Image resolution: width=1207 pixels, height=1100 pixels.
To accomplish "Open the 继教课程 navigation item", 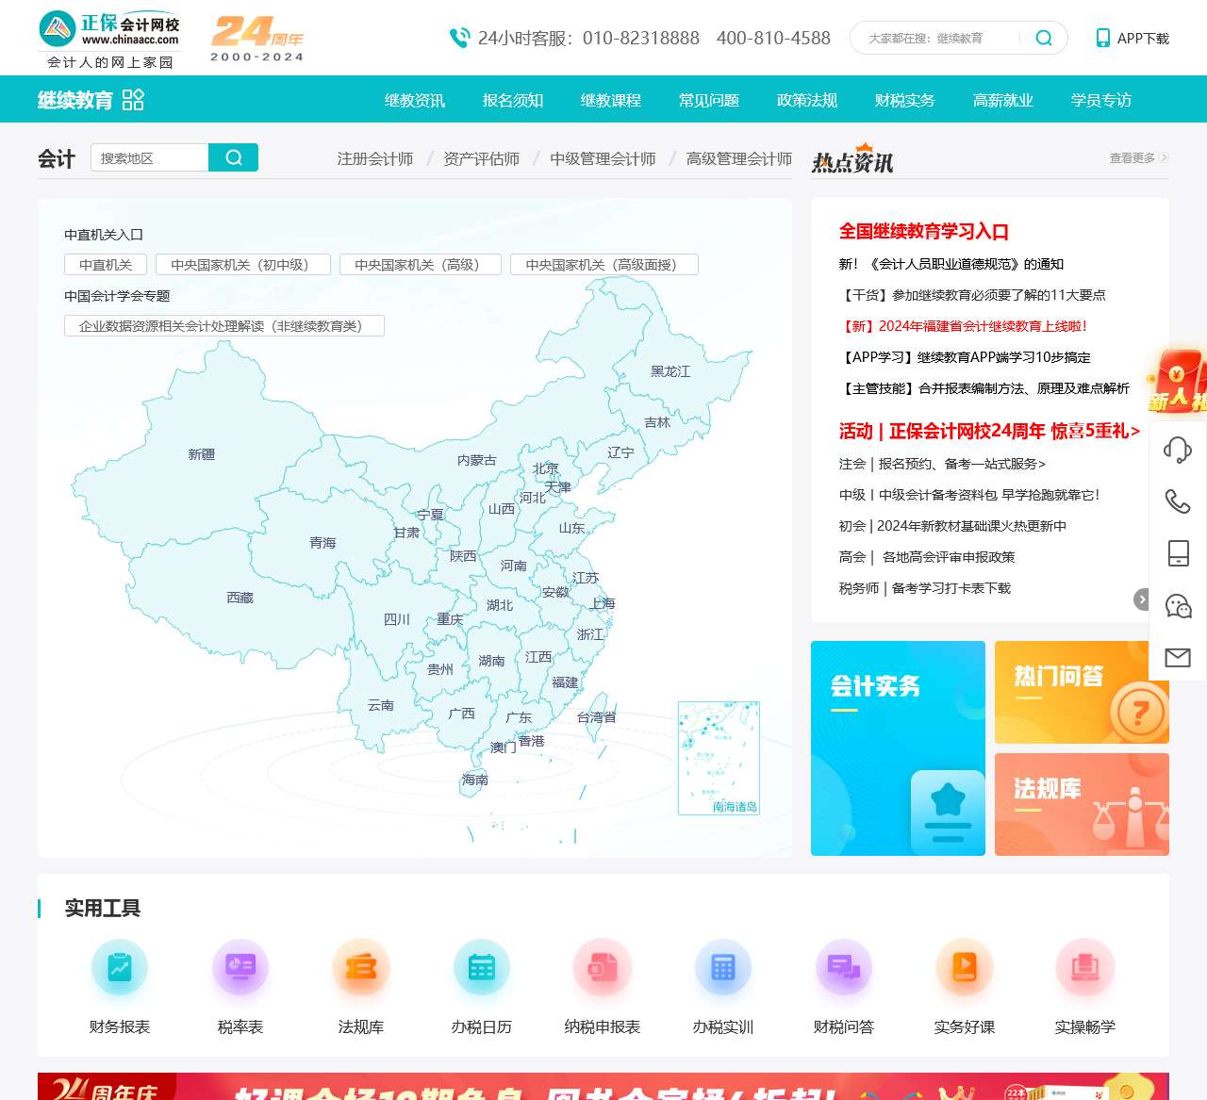I will 610,100.
